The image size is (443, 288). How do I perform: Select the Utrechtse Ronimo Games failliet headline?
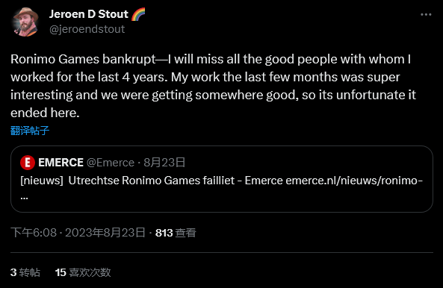pyautogui.click(x=152, y=181)
